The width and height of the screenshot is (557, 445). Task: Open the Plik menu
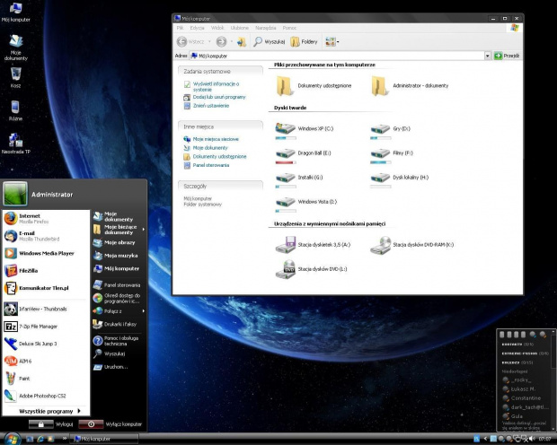point(180,28)
